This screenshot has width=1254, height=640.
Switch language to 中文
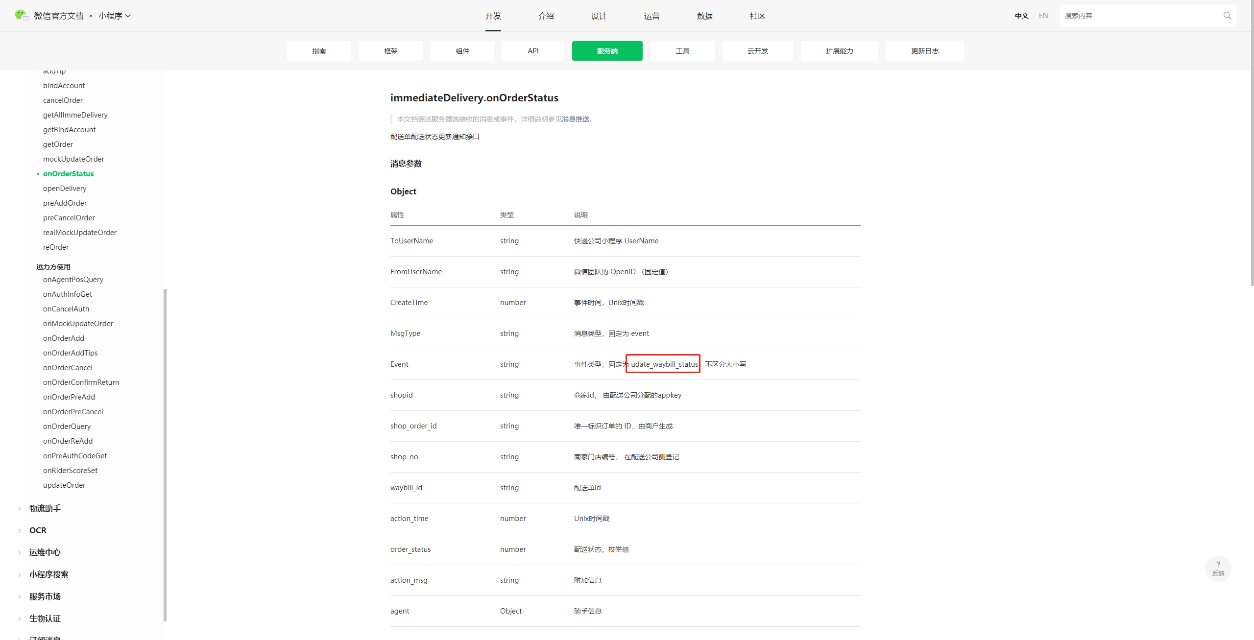coord(1021,16)
